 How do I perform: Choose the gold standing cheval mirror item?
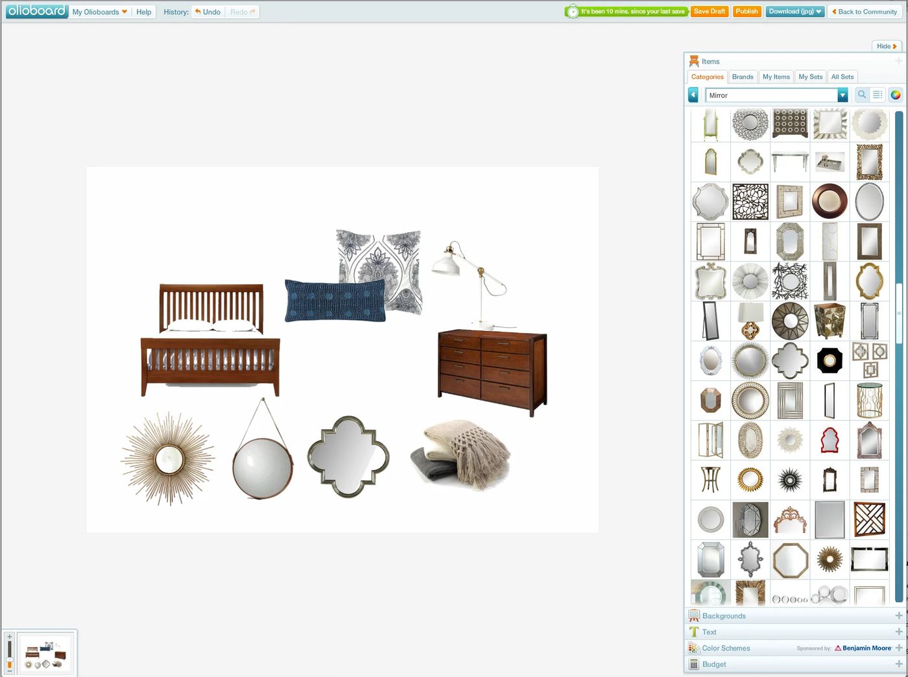[x=711, y=124]
